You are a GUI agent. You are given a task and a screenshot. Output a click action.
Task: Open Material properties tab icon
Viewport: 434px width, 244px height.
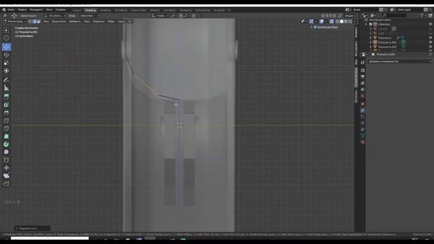coord(363,142)
